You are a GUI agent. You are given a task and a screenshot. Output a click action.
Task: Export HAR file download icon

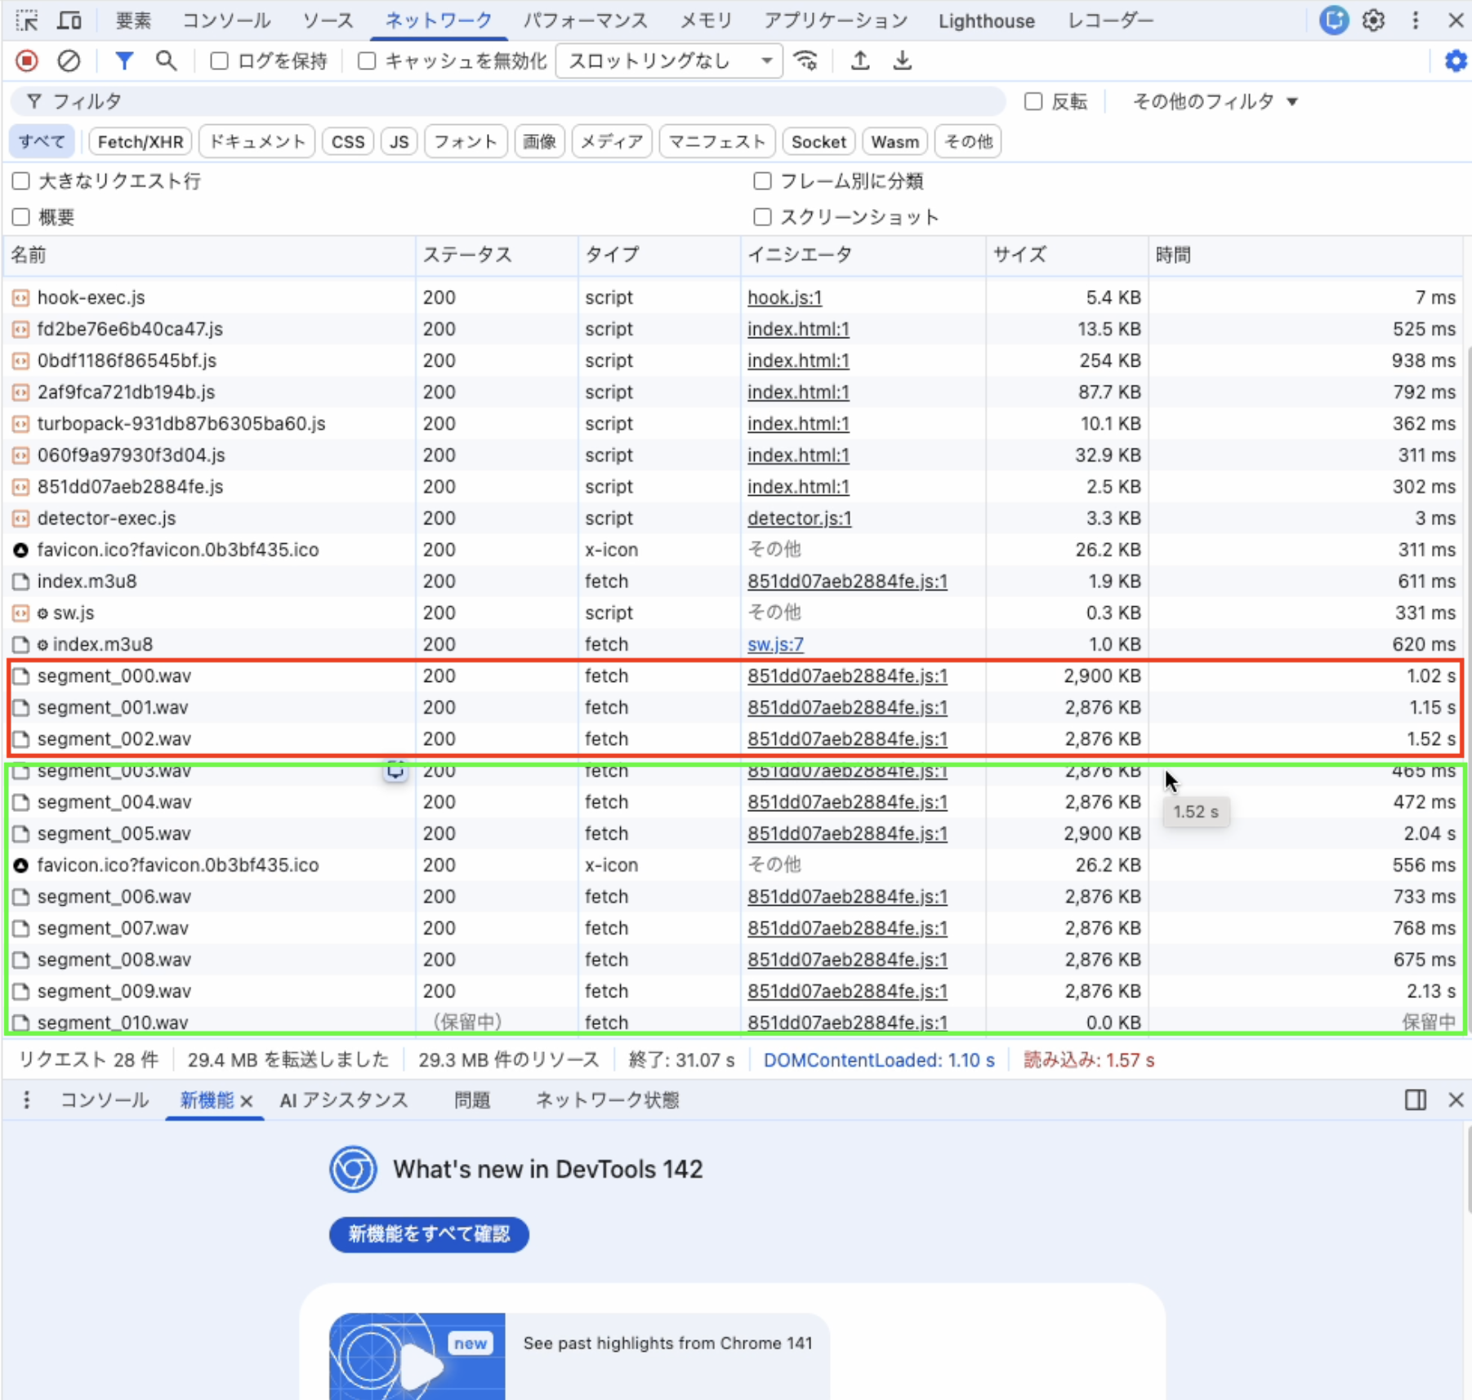coord(903,60)
